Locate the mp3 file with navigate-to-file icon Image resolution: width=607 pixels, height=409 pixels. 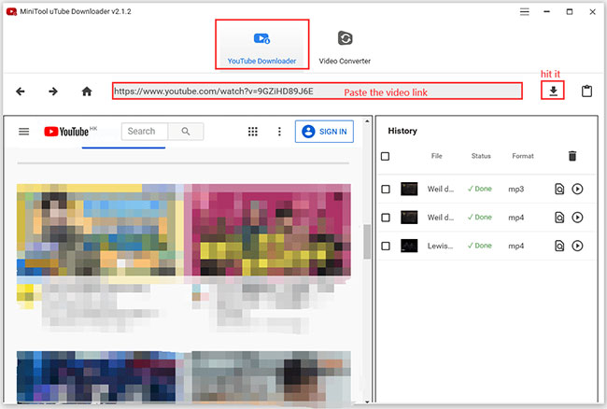(x=559, y=189)
